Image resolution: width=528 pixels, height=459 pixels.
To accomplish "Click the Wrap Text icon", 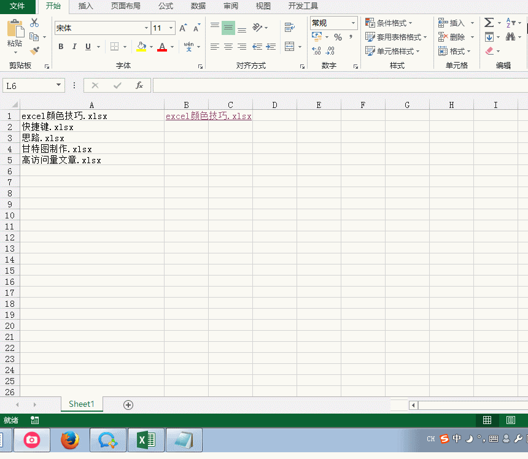I will [x=290, y=28].
